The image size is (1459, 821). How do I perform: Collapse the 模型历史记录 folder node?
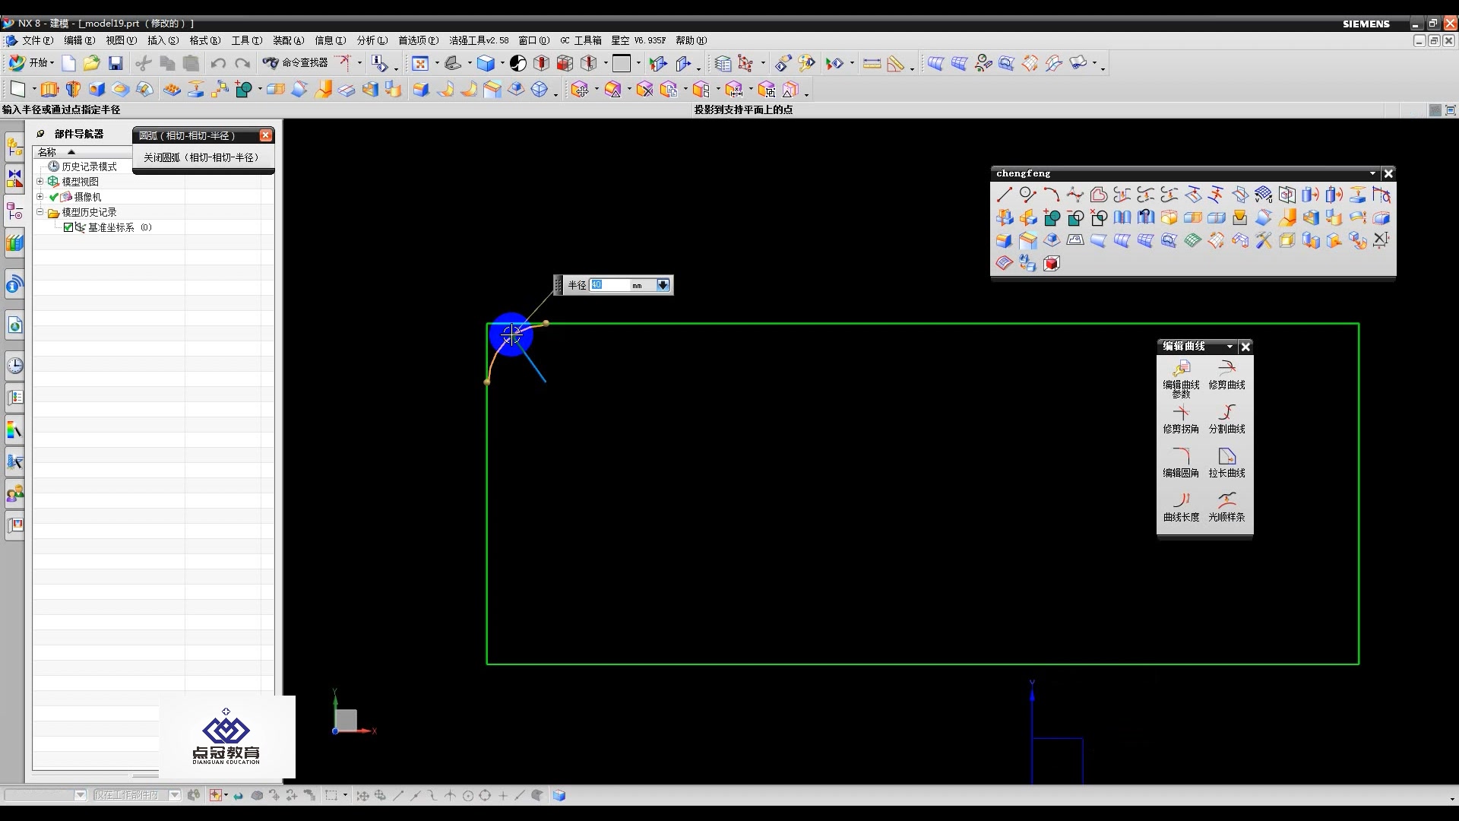40,212
